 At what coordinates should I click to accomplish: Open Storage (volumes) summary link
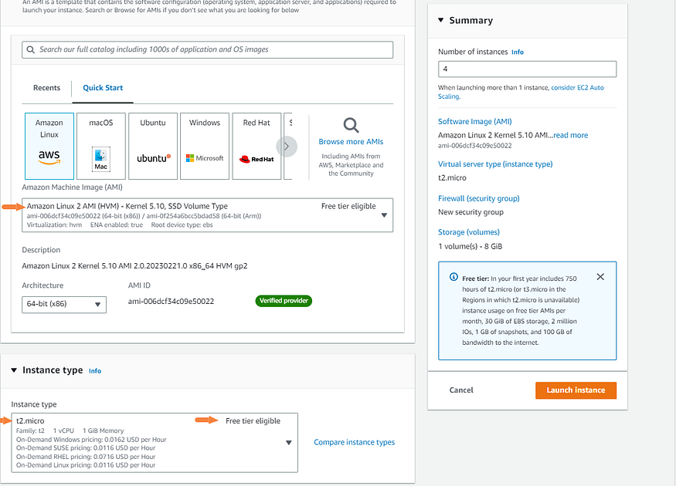tap(469, 232)
